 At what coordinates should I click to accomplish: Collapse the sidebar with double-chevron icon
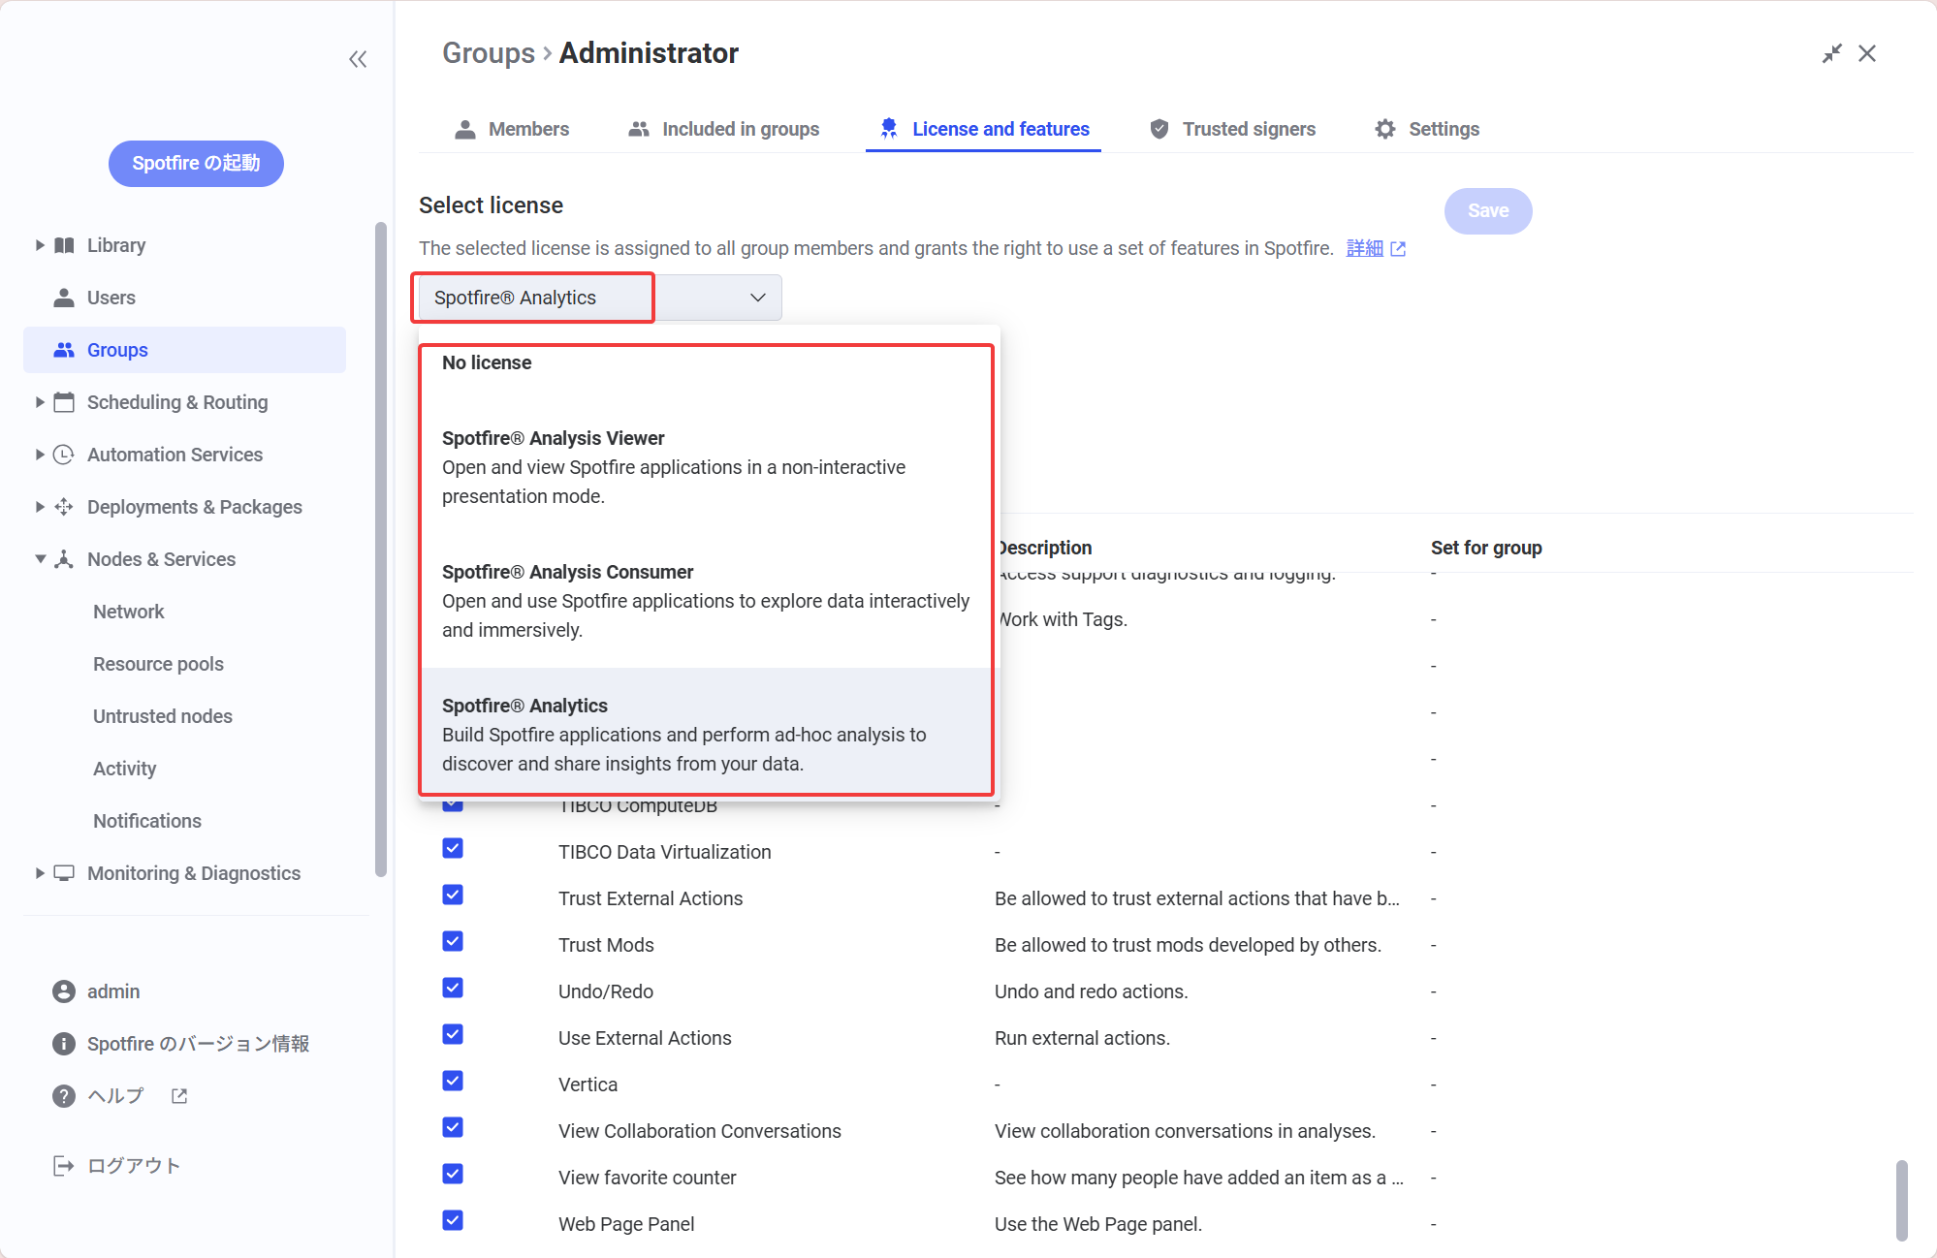pos(358,59)
